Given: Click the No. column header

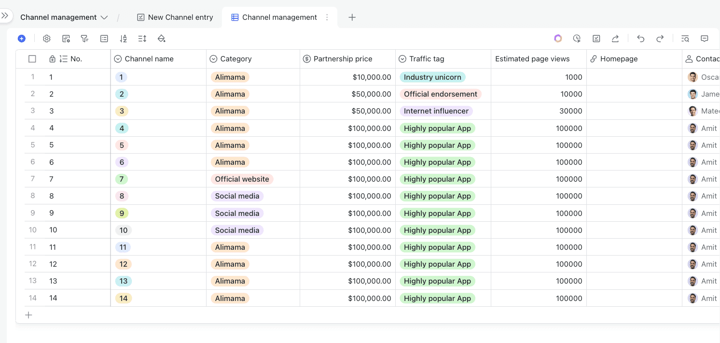Looking at the screenshot, I should (76, 59).
